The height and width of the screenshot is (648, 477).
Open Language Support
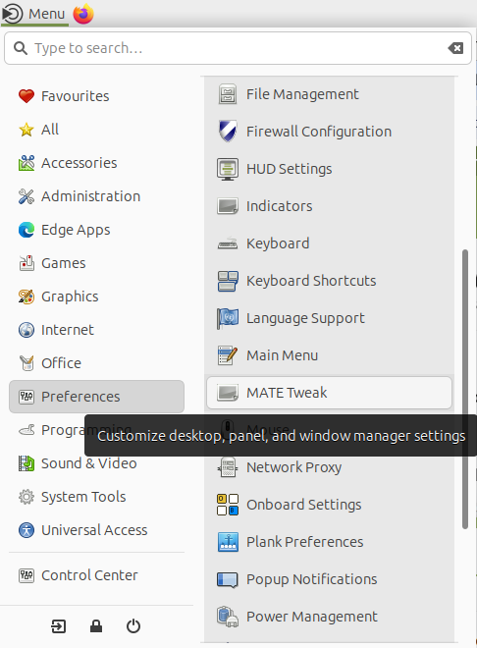[329, 318]
